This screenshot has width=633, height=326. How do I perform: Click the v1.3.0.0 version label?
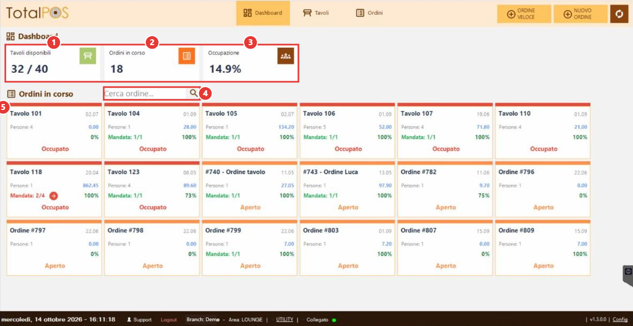pos(598,320)
